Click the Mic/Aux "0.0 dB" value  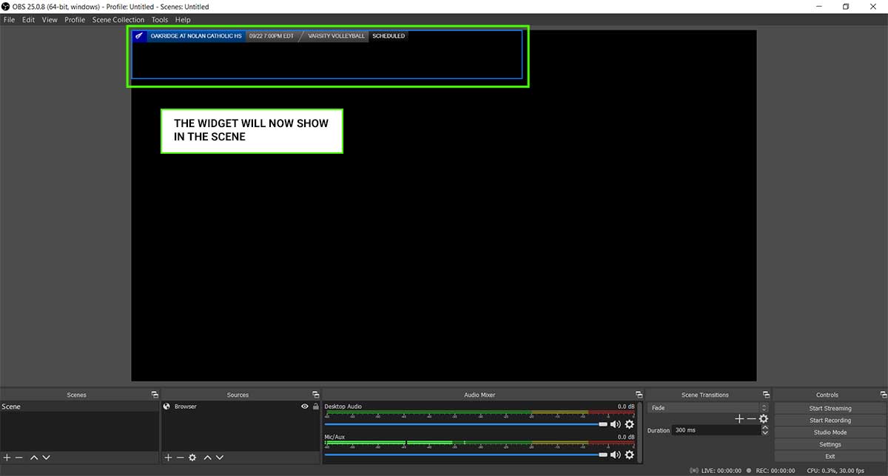tap(626, 437)
